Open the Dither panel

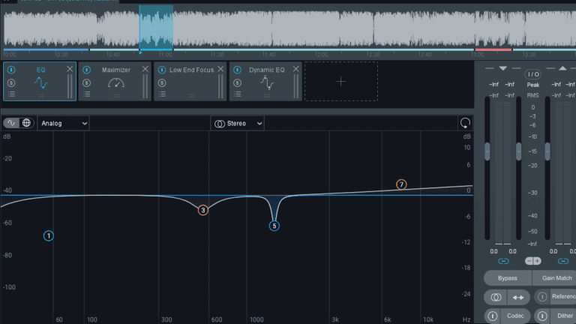565,316
